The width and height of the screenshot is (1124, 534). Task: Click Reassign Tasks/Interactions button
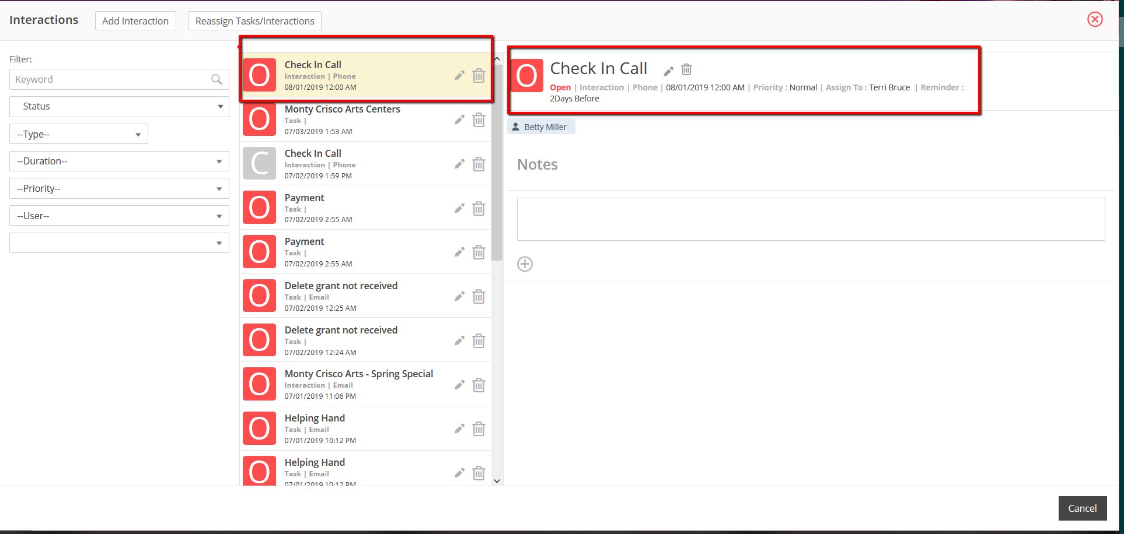[255, 21]
